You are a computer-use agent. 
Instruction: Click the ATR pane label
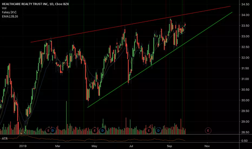pos(5,138)
